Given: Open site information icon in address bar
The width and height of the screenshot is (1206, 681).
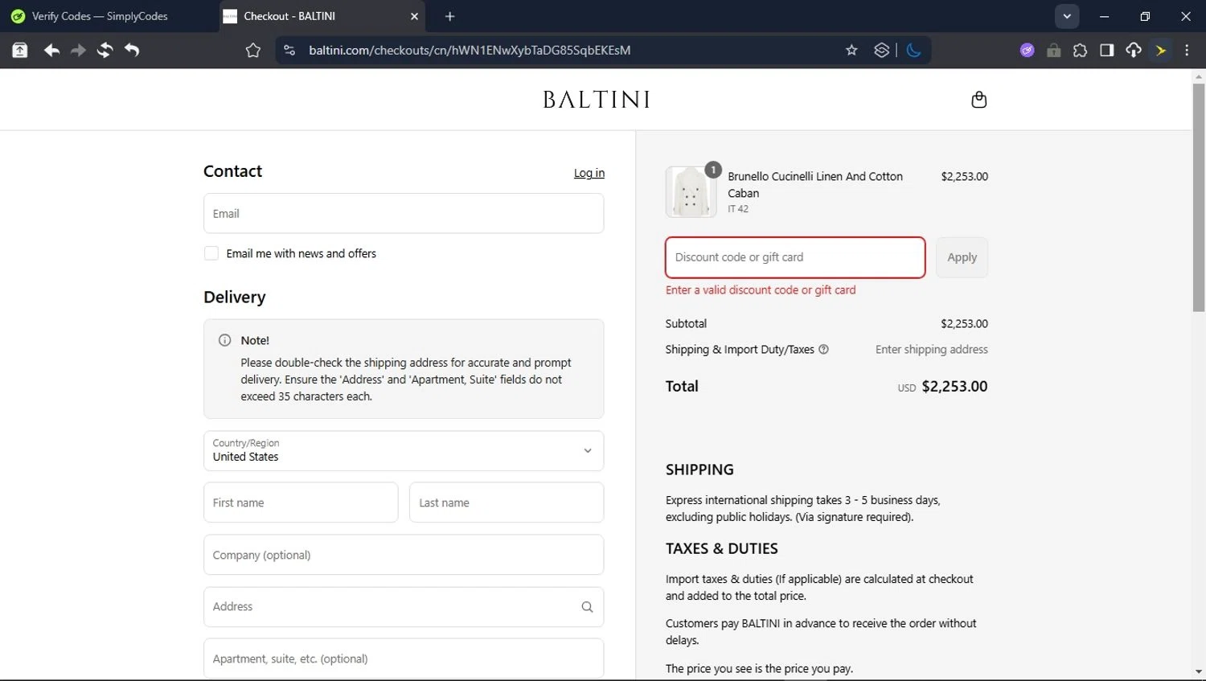Looking at the screenshot, I should (289, 50).
